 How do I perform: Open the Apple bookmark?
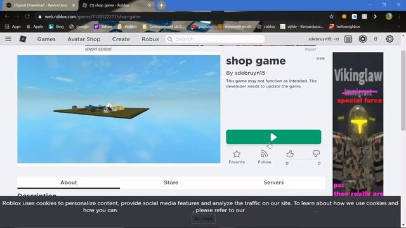(x=35, y=27)
